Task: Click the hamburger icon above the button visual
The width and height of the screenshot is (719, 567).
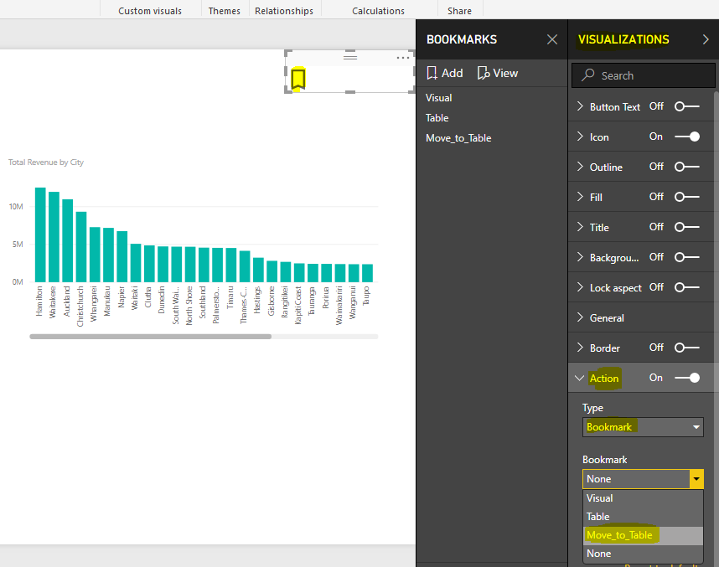Action: pos(350,56)
